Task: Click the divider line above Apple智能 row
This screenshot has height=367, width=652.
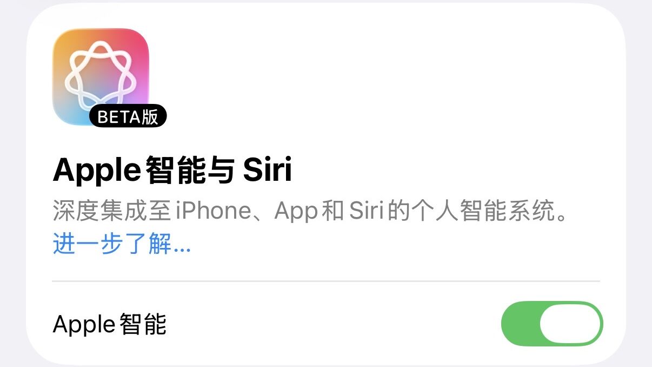Action: 326,281
